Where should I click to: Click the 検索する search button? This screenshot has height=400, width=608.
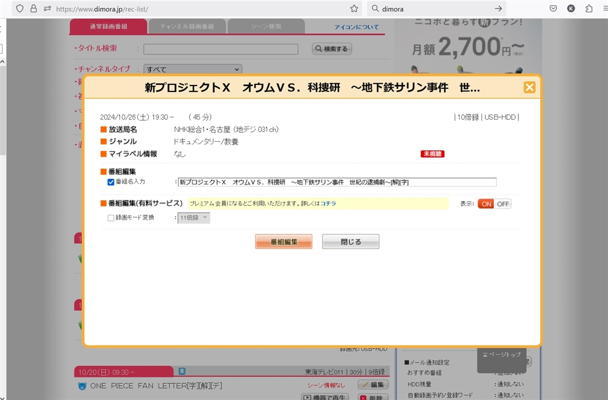click(332, 49)
